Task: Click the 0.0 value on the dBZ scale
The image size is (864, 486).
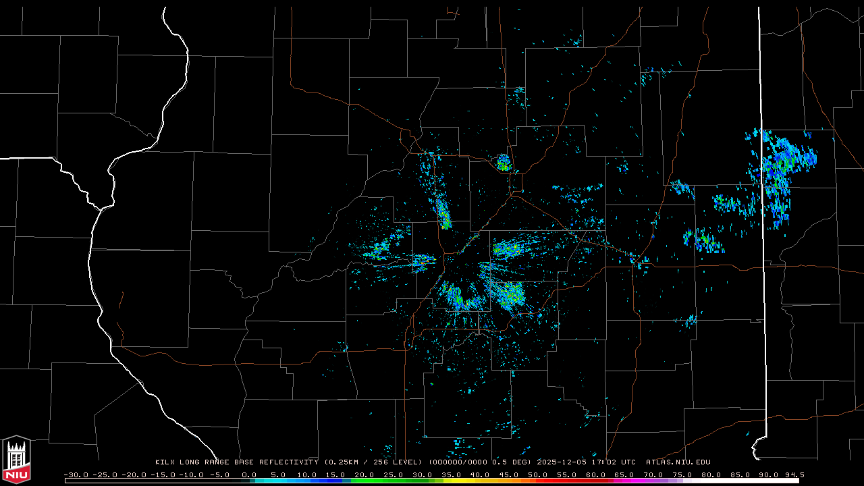Action: (249, 475)
